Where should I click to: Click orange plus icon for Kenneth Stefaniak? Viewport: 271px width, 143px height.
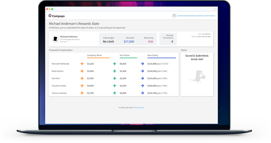point(82,64)
